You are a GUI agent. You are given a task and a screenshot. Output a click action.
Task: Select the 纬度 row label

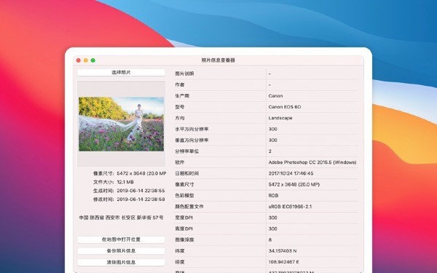pyautogui.click(x=179, y=251)
